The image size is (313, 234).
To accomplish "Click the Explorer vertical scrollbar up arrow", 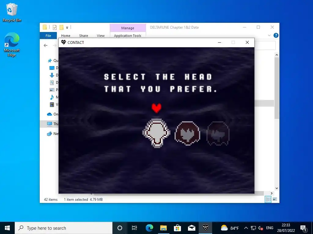I will (277, 55).
